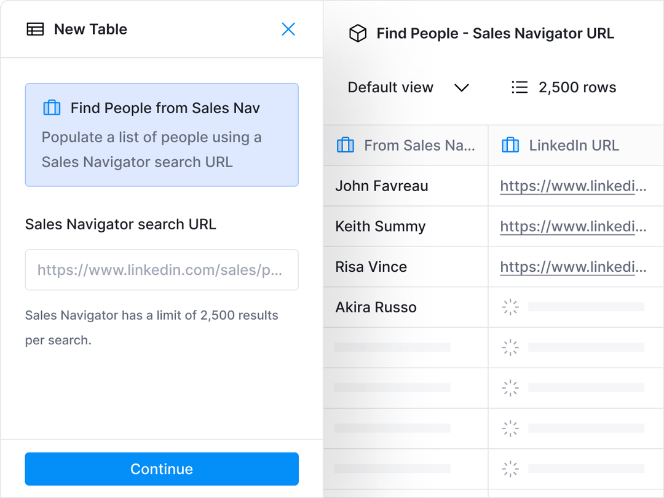Focus the Sales Navigator search URL field
Image resolution: width=664 pixels, height=498 pixels.
coord(162,270)
